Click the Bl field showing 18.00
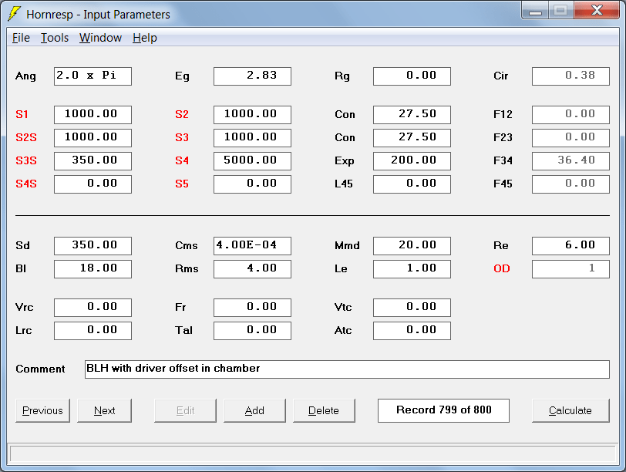This screenshot has width=626, height=472. [x=93, y=268]
